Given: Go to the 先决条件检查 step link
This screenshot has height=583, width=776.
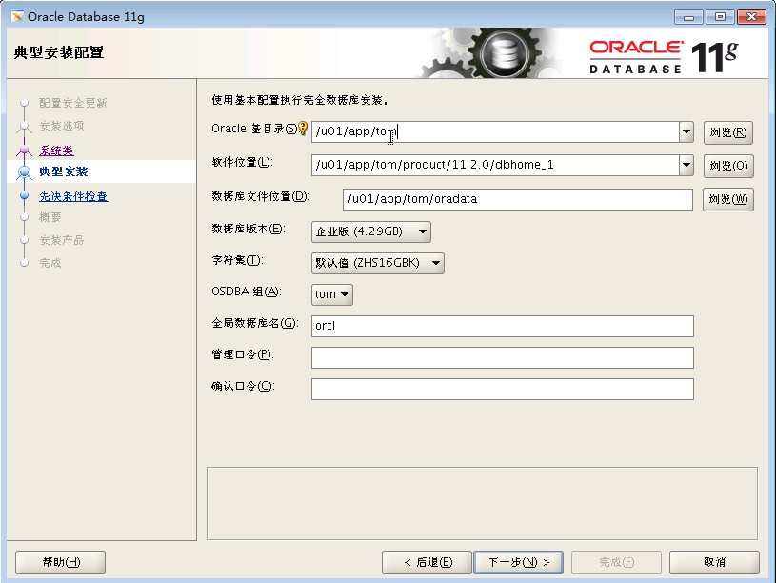Looking at the screenshot, I should click(x=73, y=196).
